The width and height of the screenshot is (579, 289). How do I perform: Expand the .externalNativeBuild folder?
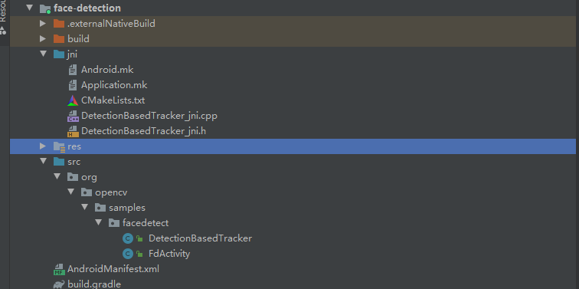(43, 24)
